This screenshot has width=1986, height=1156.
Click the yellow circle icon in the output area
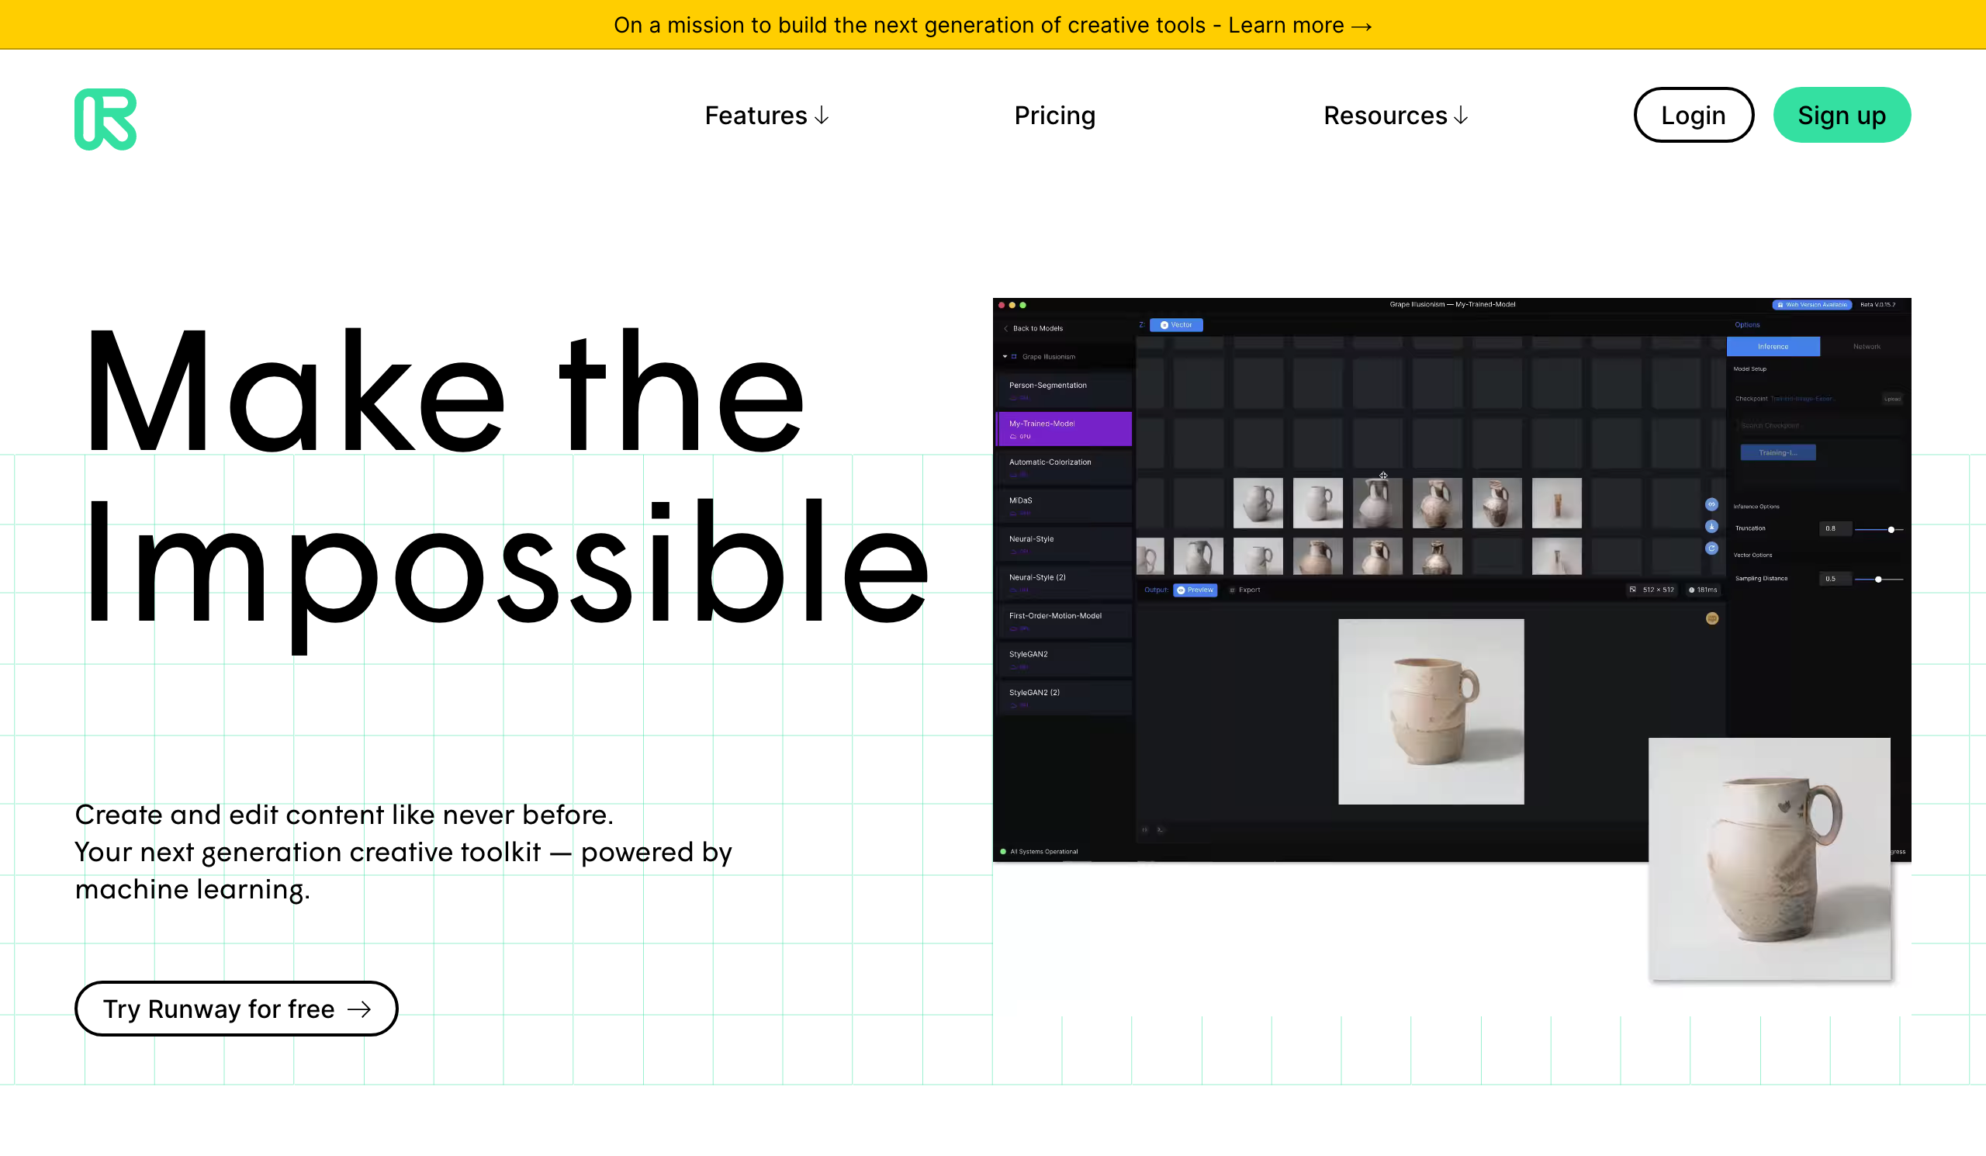pyautogui.click(x=1711, y=618)
